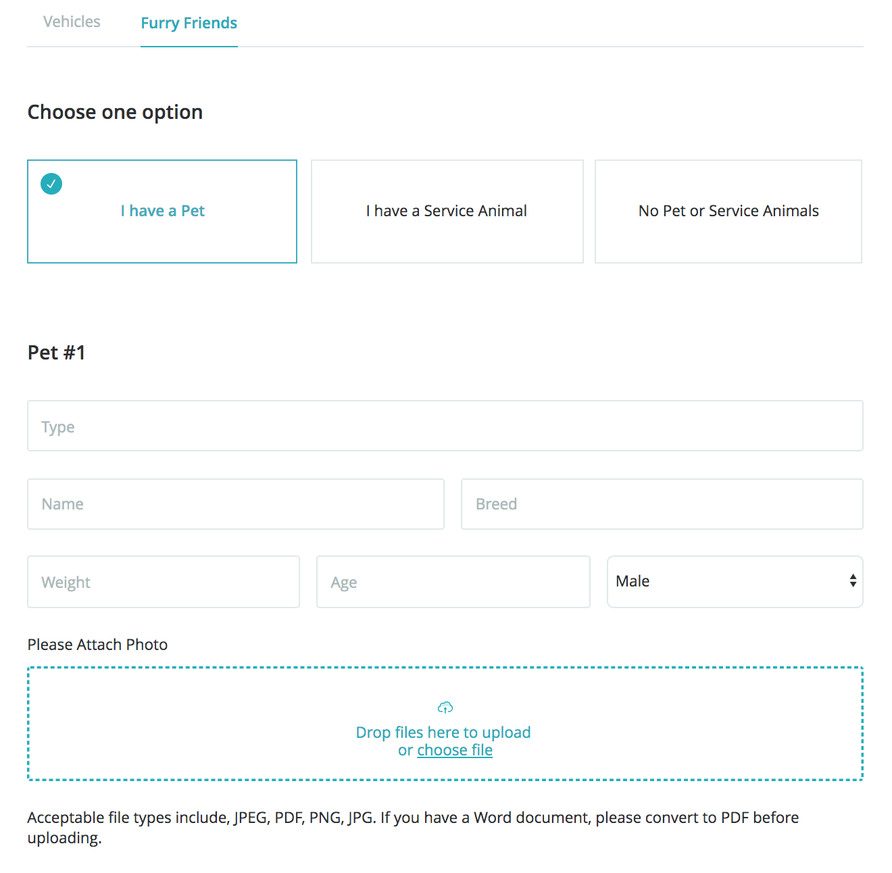892x873 pixels.
Task: Open the Furry Friends tab
Action: 189,23
